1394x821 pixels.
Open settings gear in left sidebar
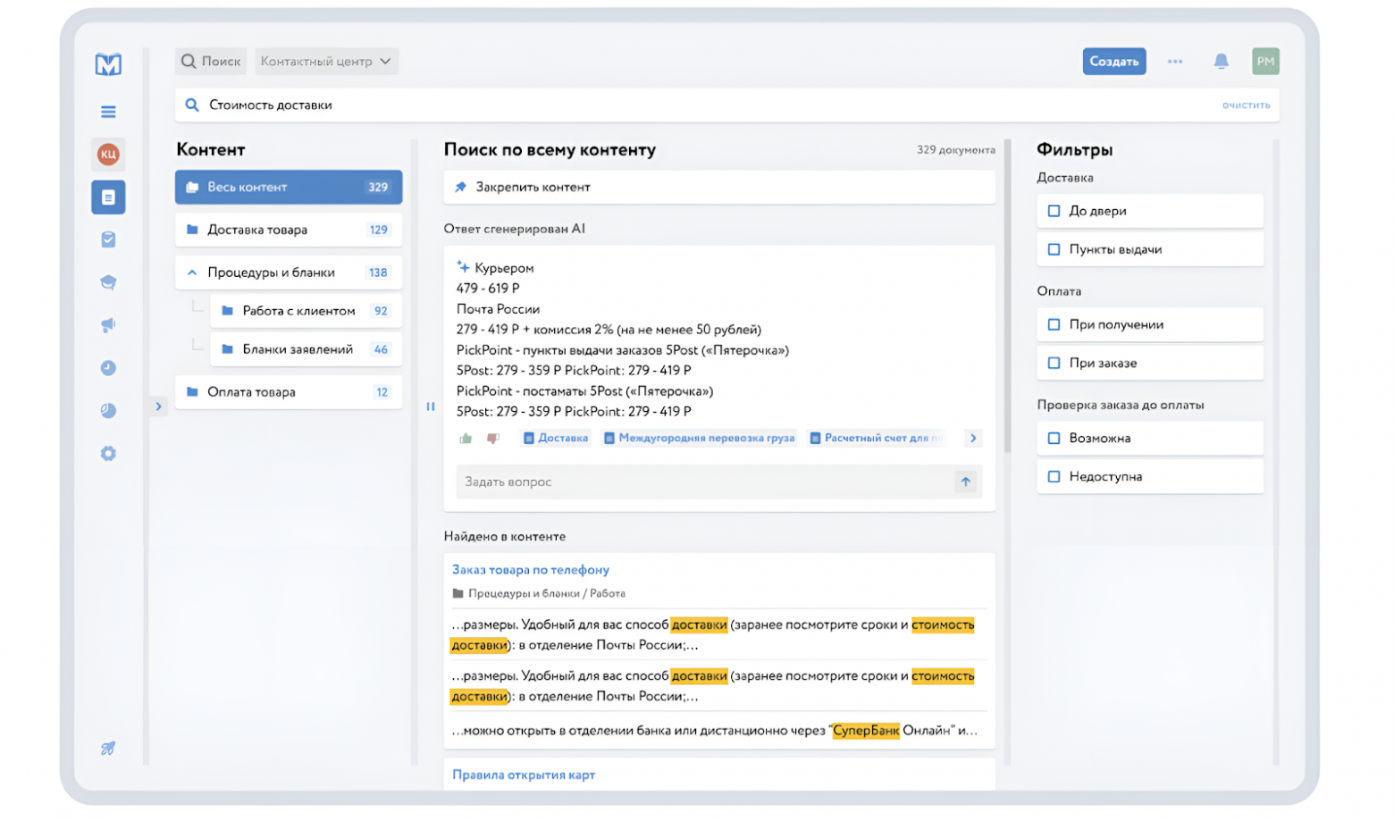pyautogui.click(x=108, y=454)
